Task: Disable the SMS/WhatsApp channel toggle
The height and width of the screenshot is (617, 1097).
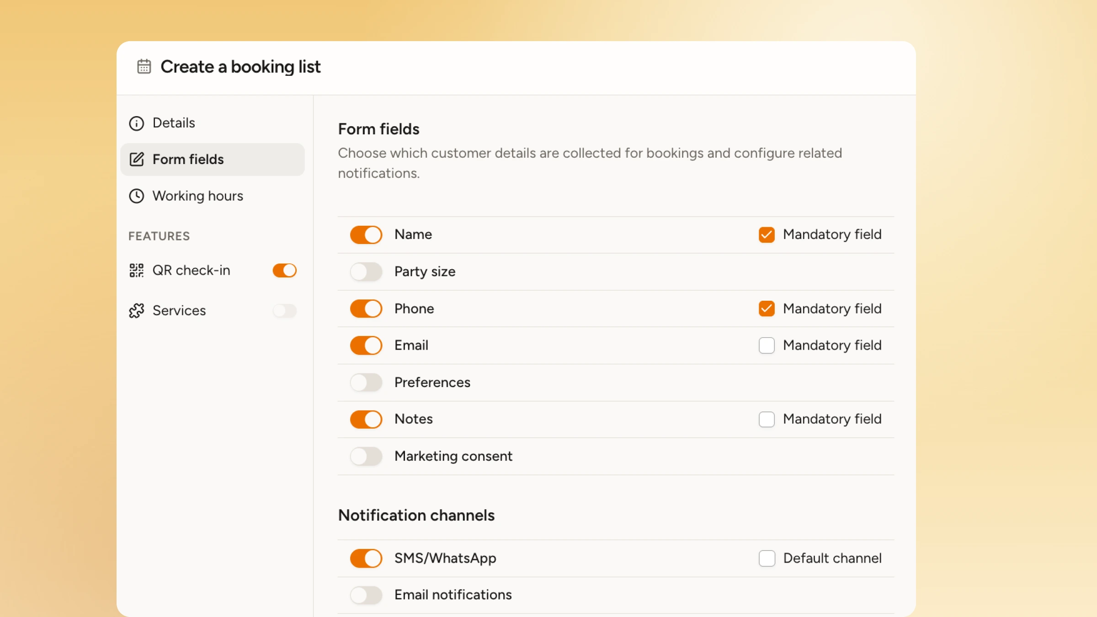Action: pos(366,558)
